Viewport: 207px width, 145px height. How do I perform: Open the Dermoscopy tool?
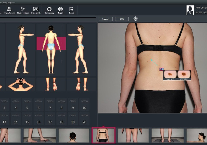[49, 10]
